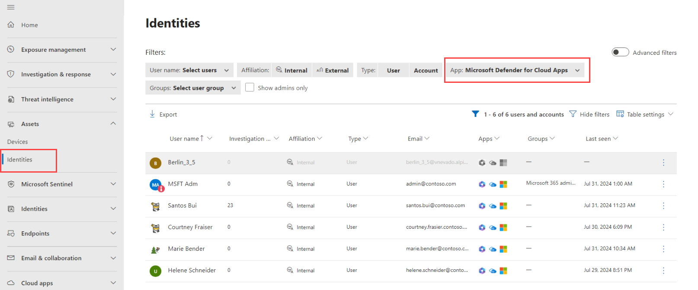This screenshot has height=290, width=698.
Task: Click the Microsoft Sentinel shield icon
Action: pos(11,184)
